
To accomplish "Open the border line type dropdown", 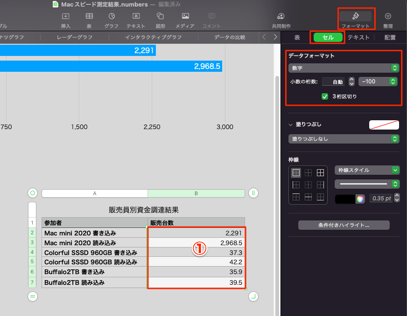I will 367,184.
